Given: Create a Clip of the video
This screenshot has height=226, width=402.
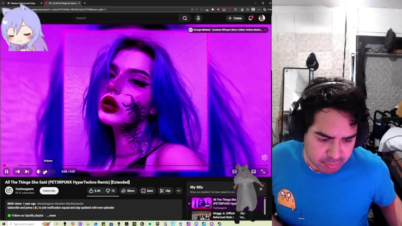Looking at the screenshot, I should (x=165, y=191).
